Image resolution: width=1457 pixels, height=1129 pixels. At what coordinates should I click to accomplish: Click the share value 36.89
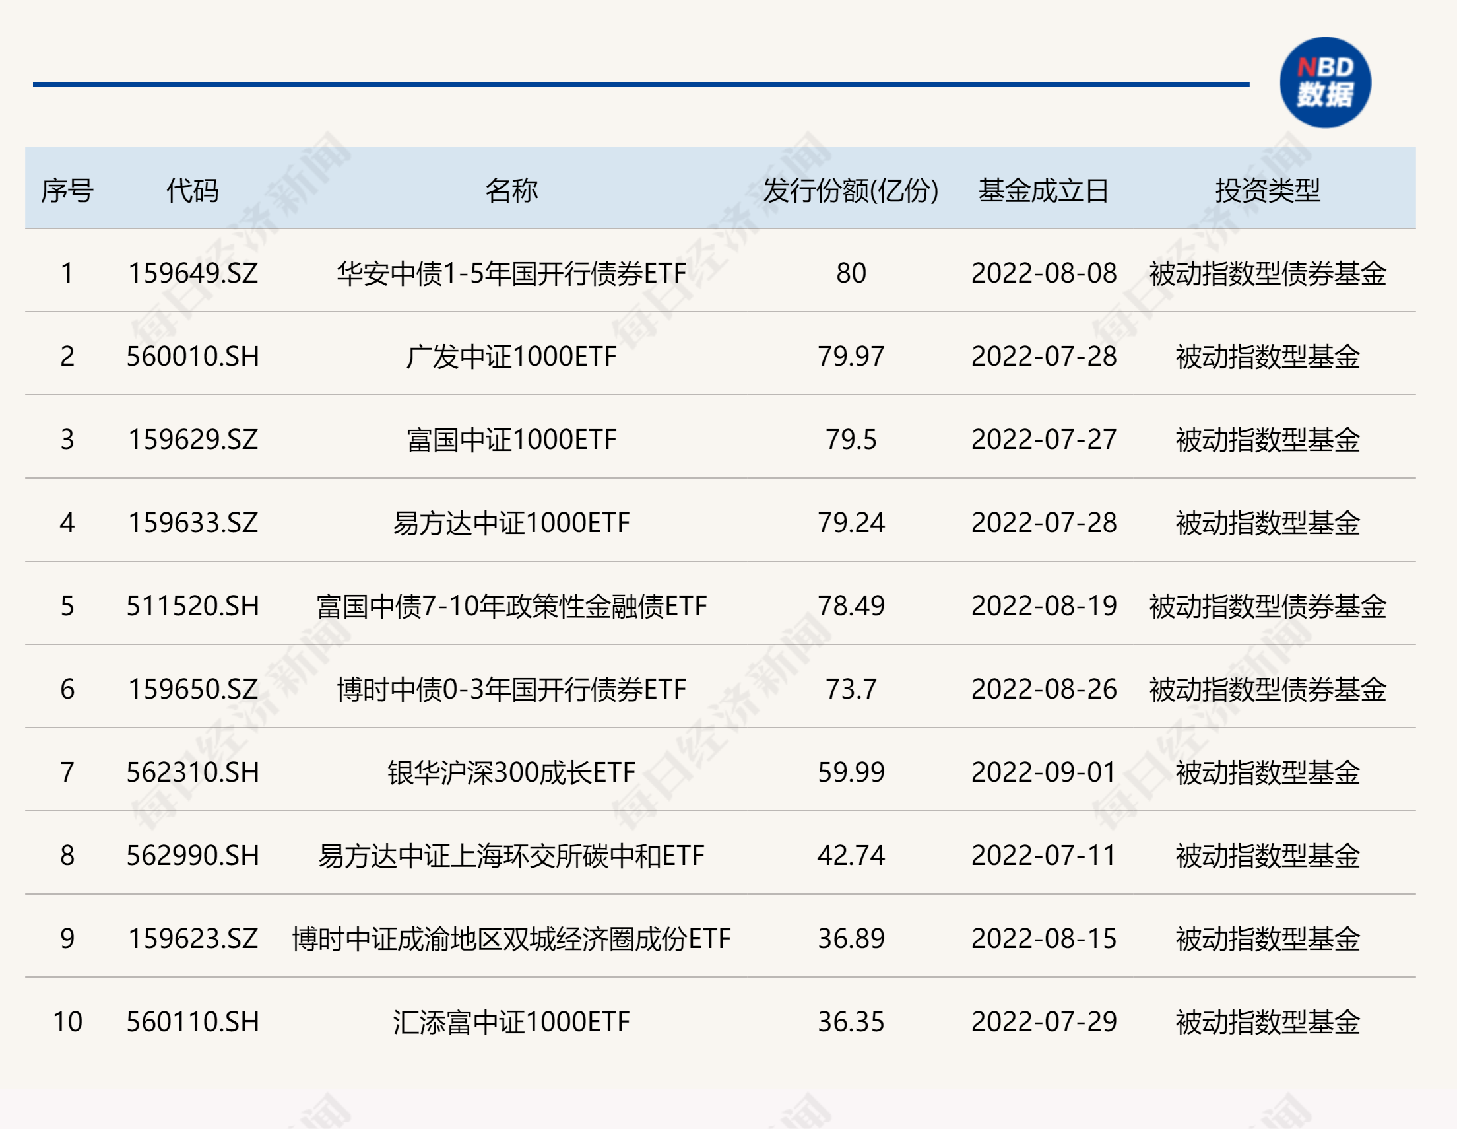click(851, 939)
